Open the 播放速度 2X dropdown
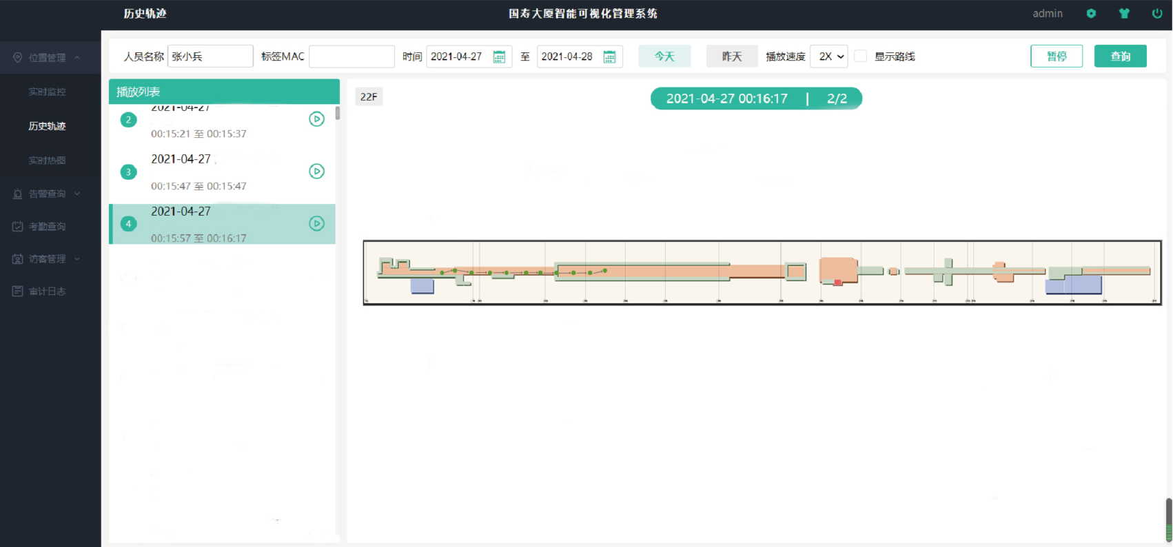Viewport: 1173px width, 547px height. coord(829,56)
